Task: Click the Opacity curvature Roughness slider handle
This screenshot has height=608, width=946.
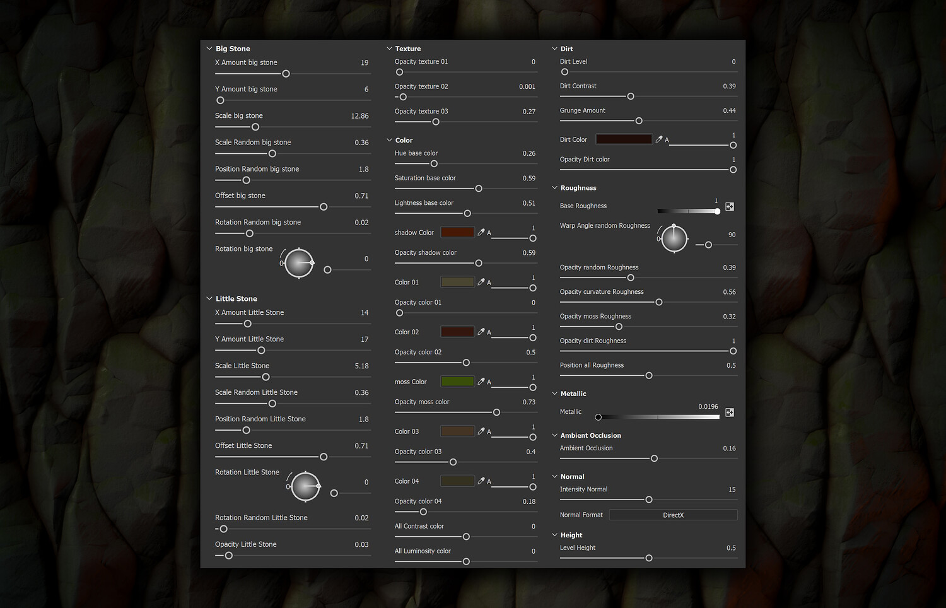Action: coord(659,302)
